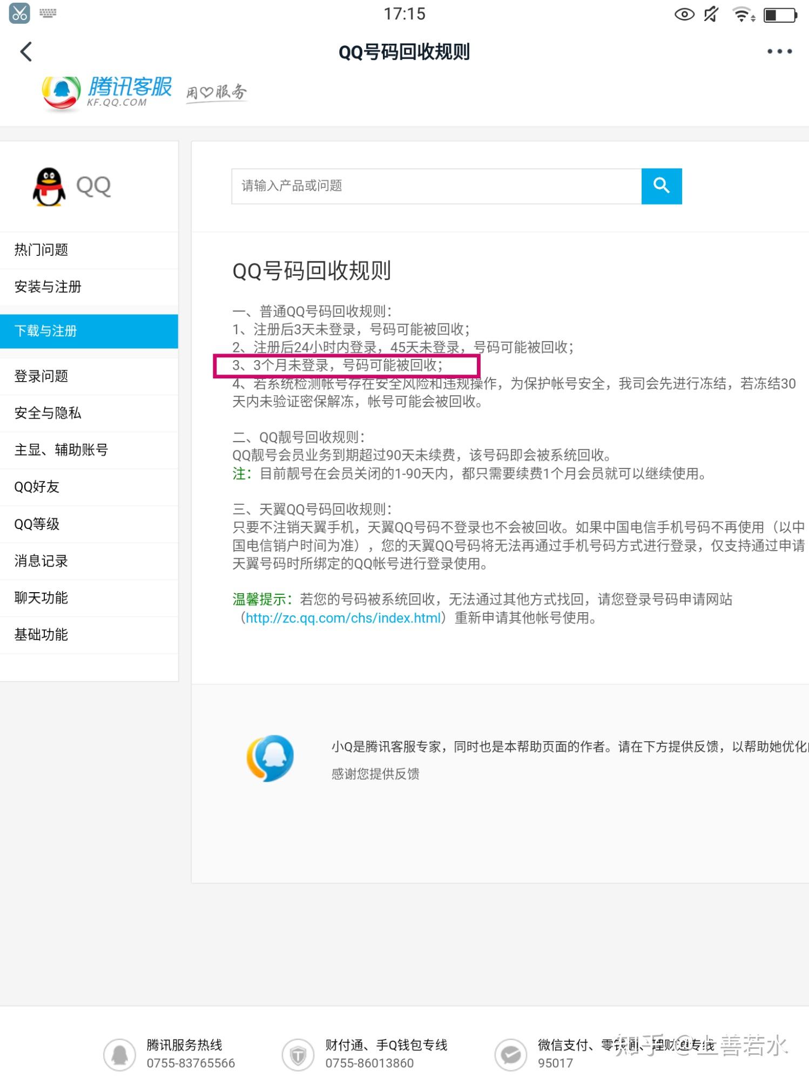Focus the product or question search field

pos(436,186)
